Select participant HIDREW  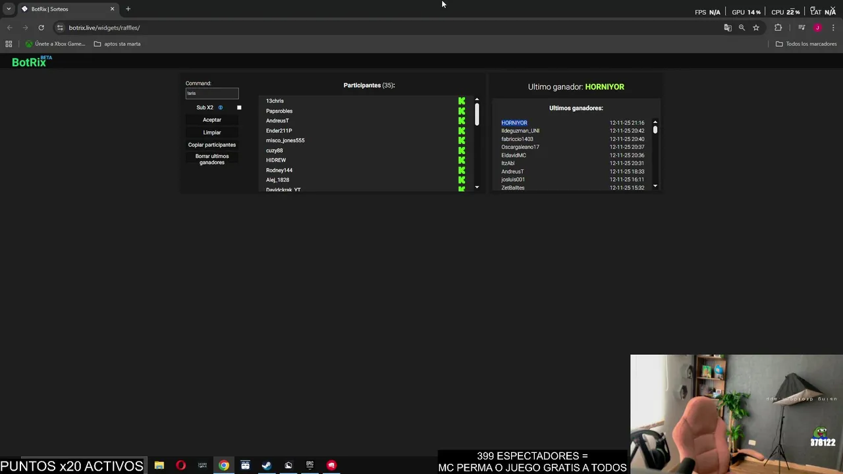[x=276, y=160]
